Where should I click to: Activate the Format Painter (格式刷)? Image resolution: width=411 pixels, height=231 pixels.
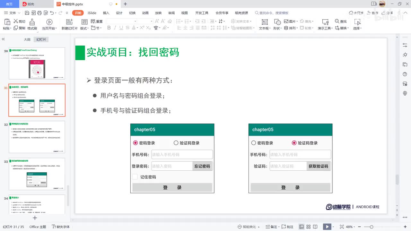tap(32, 24)
